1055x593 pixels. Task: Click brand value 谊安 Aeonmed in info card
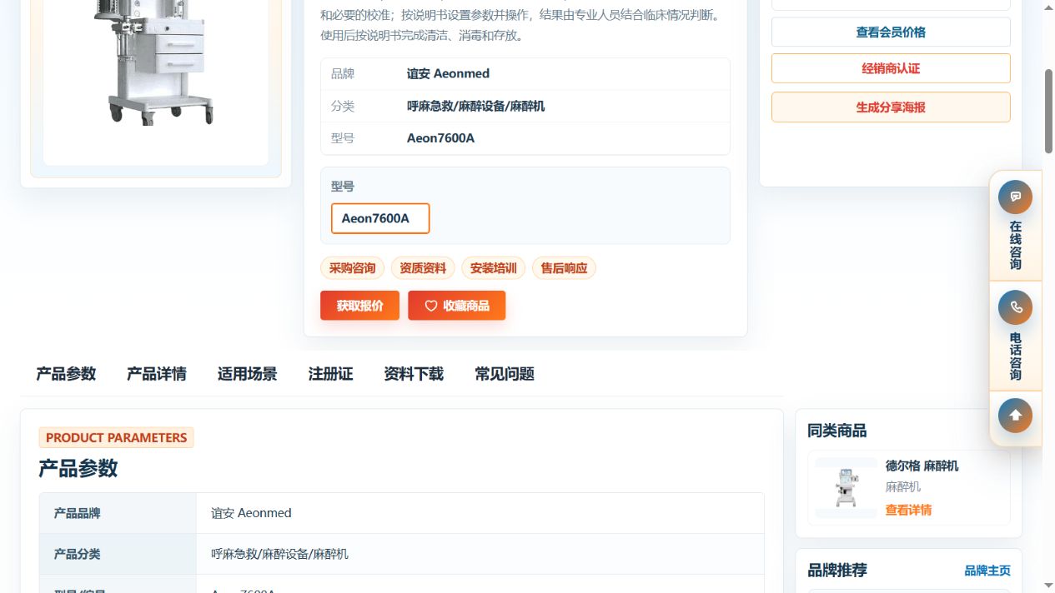point(448,73)
